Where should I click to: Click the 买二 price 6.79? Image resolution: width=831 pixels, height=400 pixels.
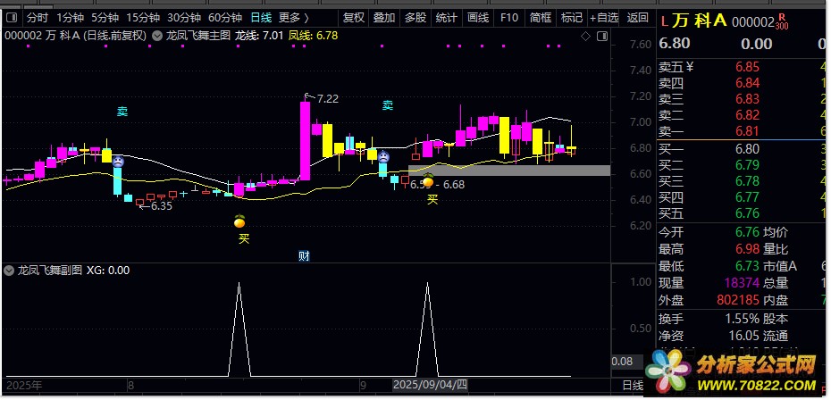[x=747, y=165]
